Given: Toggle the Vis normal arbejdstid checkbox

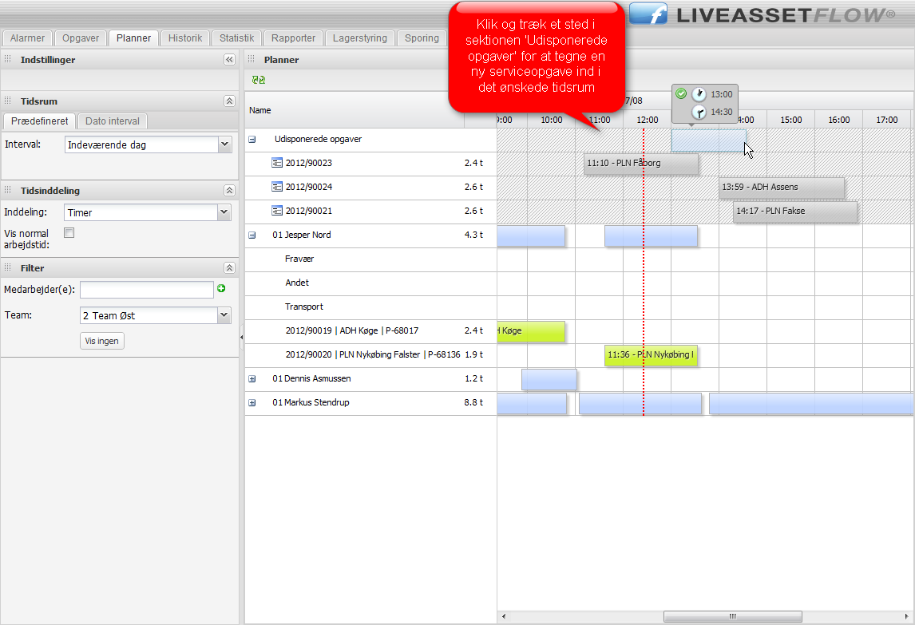Looking at the screenshot, I should click(x=69, y=233).
